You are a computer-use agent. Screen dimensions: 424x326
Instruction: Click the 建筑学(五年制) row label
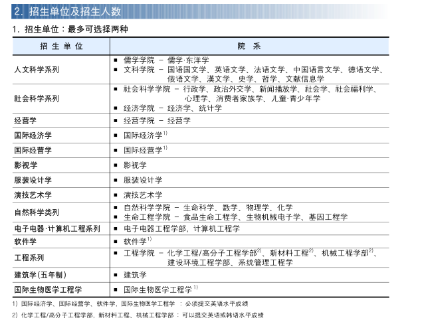[x=40, y=275]
